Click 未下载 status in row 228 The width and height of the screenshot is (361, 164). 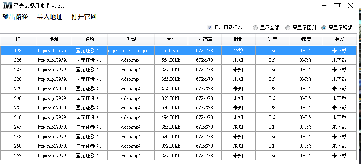pyautogui.click(x=339, y=79)
